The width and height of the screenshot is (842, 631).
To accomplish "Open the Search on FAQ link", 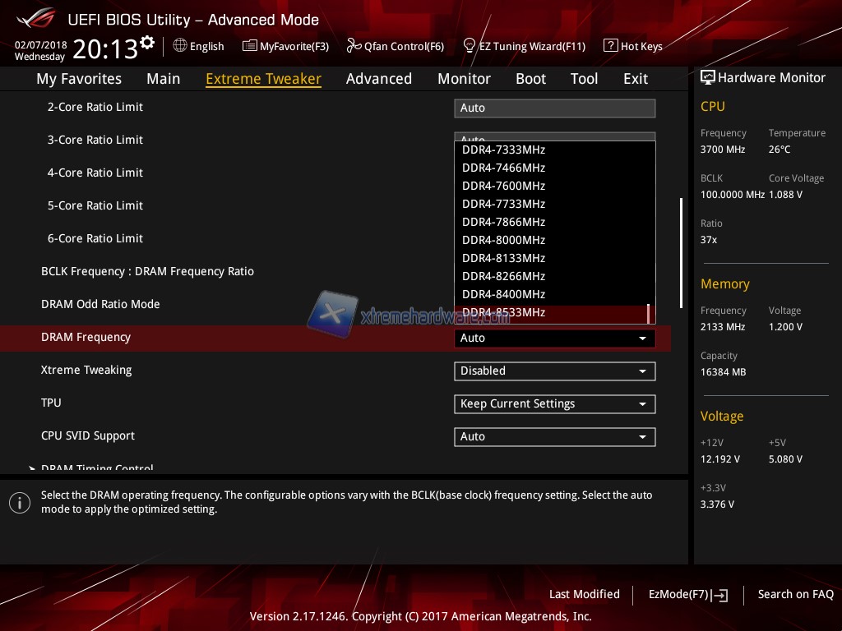I will pos(795,594).
